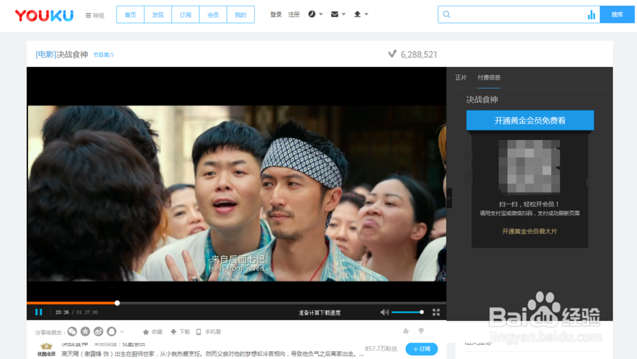Open the [电影] category link
Image resolution: width=637 pixels, height=359 pixels.
point(45,54)
